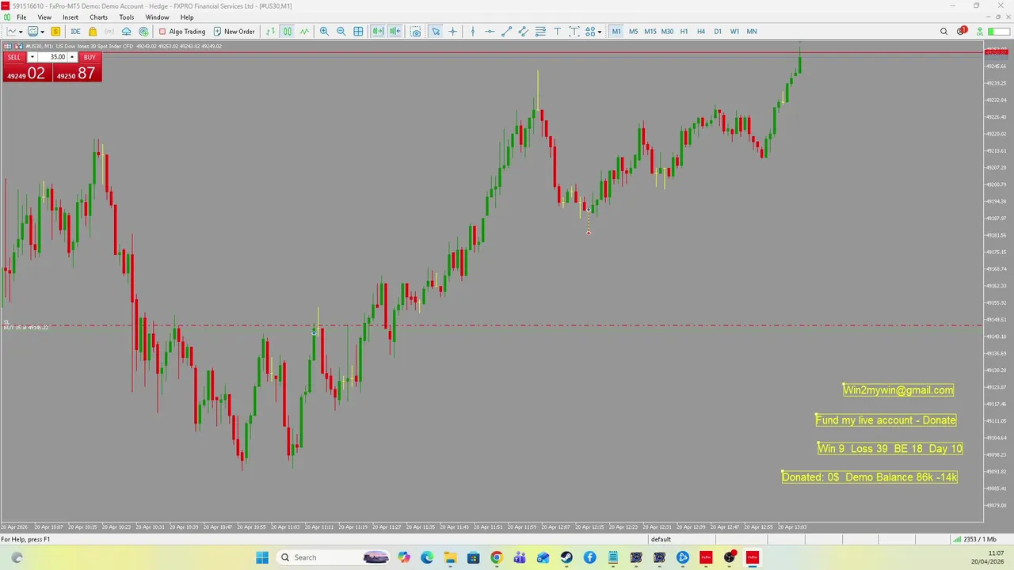The height and width of the screenshot is (570, 1014).
Task: Select the horizontal line tool
Action: click(x=490, y=32)
